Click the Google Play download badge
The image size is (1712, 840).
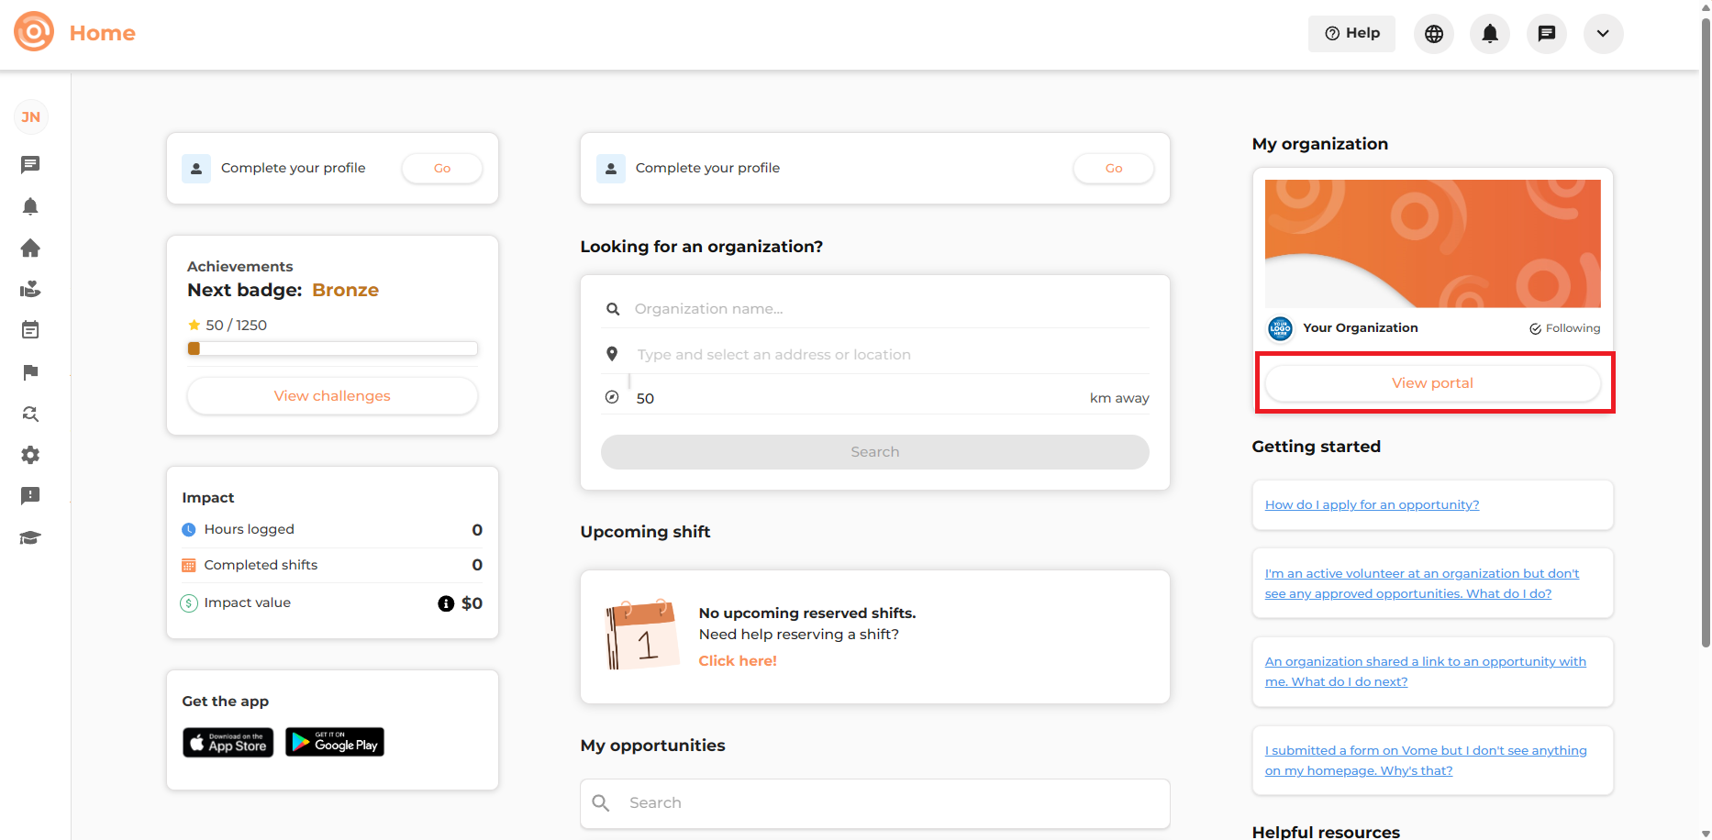[x=335, y=742]
